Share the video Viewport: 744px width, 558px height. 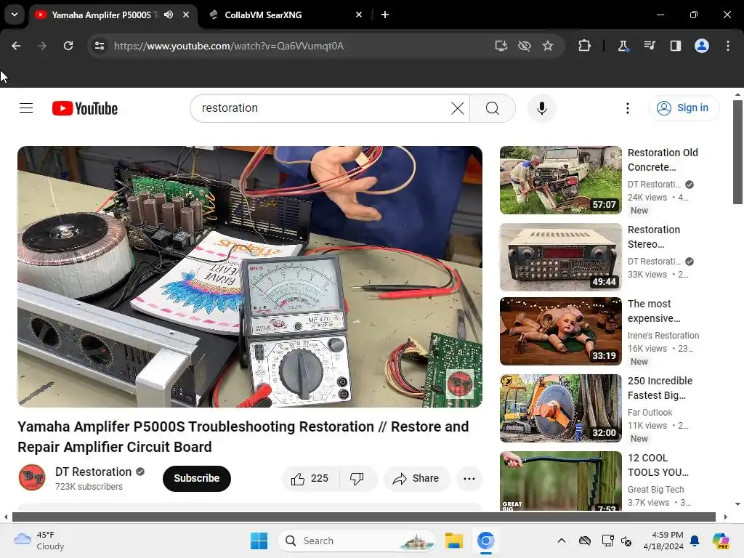[416, 478]
